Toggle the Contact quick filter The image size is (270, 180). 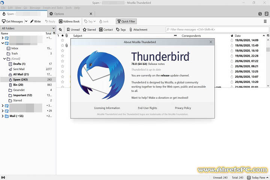click(x=106, y=30)
